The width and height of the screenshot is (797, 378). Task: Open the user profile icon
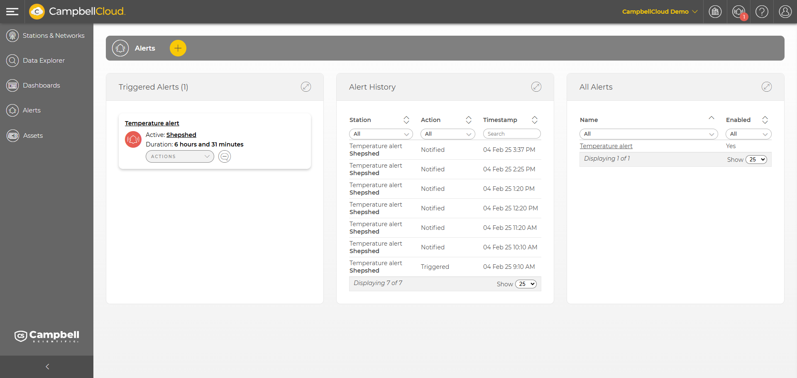785,12
